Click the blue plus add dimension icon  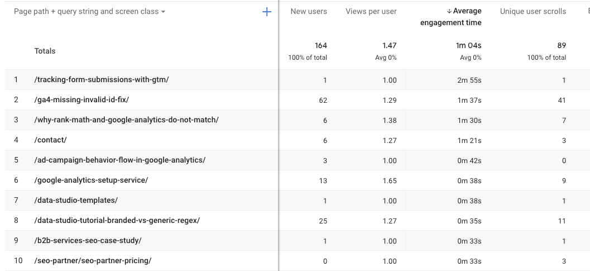coord(267,12)
